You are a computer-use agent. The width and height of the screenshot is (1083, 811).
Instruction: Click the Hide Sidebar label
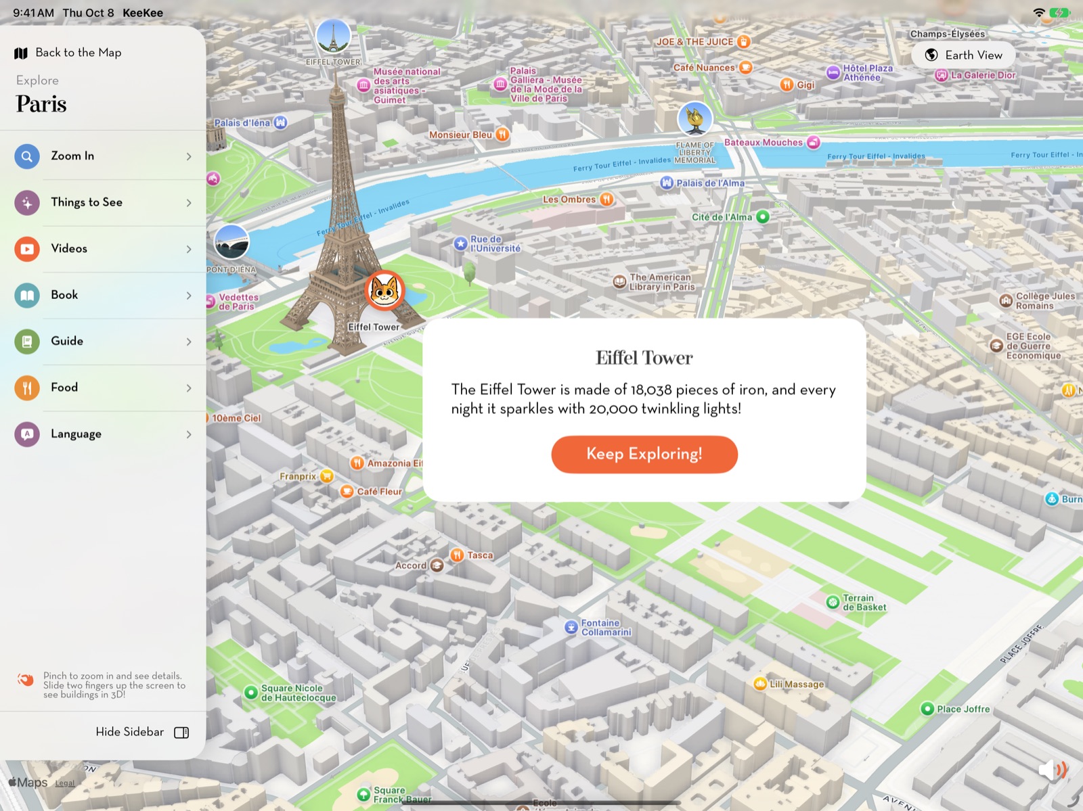(x=129, y=732)
